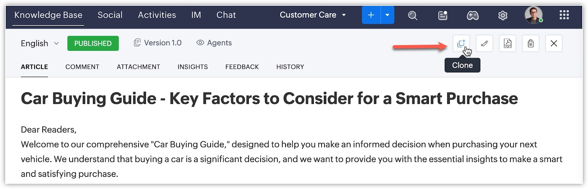The image size is (588, 189).
Task: Open the apps grid launcher
Action: 564,15
